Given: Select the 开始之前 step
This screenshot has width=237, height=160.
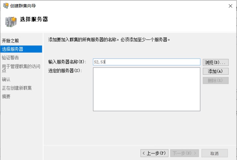Looking at the screenshot, I should click(x=10, y=41).
